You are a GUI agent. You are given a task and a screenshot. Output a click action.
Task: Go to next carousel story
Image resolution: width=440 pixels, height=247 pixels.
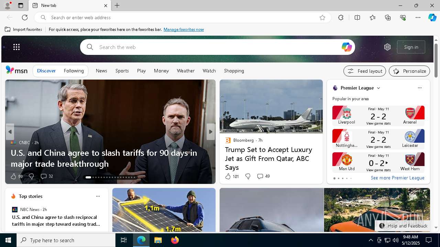click(x=211, y=132)
